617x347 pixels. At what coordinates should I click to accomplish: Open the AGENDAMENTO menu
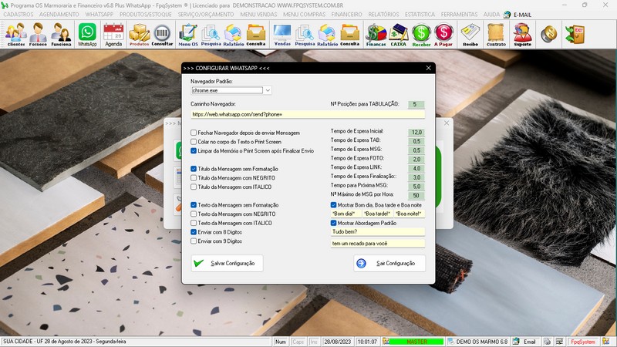click(59, 15)
